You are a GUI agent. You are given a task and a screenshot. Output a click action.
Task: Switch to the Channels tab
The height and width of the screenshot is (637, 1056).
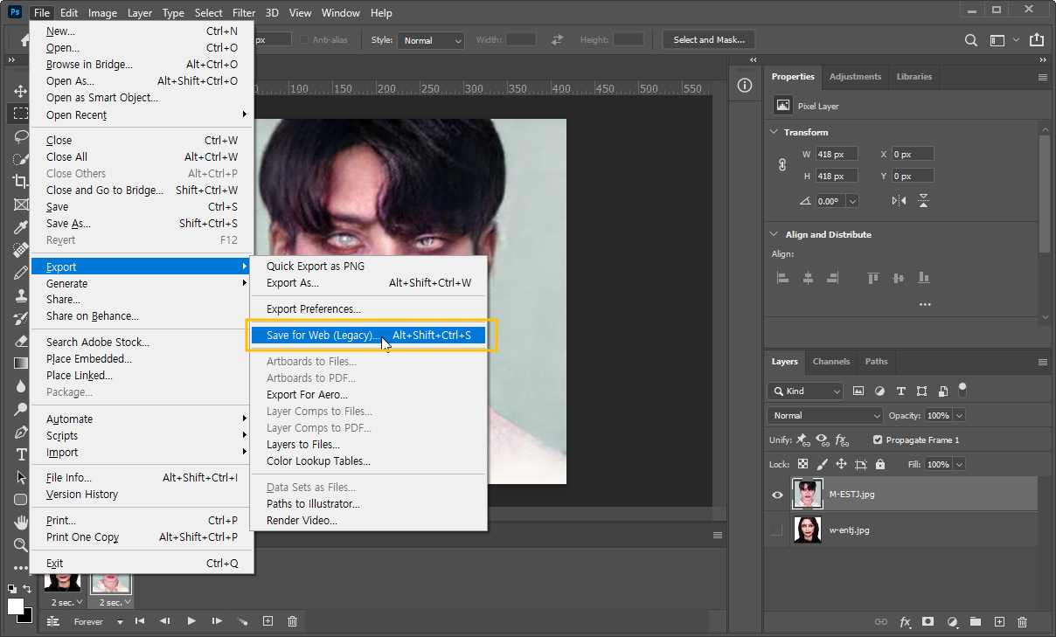coord(831,361)
